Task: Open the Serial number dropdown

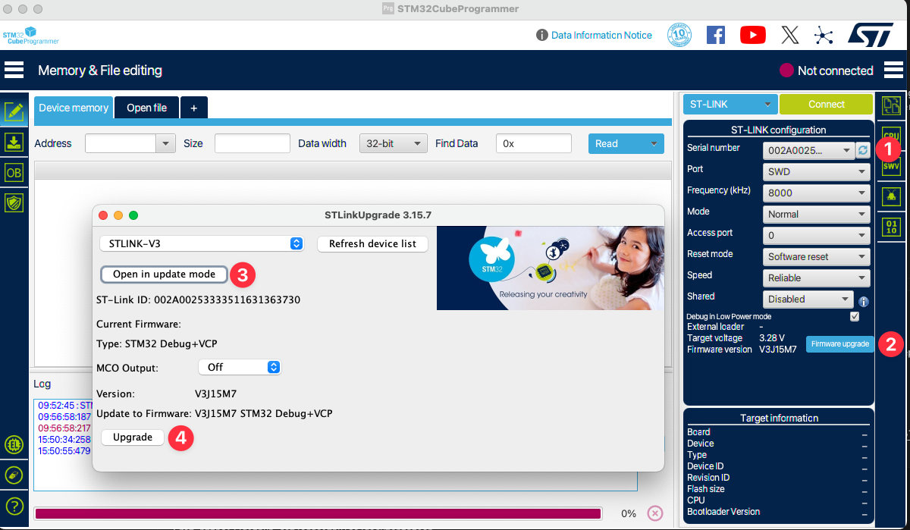Action: click(808, 150)
